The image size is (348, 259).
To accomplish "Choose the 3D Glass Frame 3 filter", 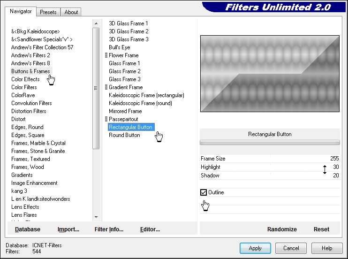I will (129, 39).
